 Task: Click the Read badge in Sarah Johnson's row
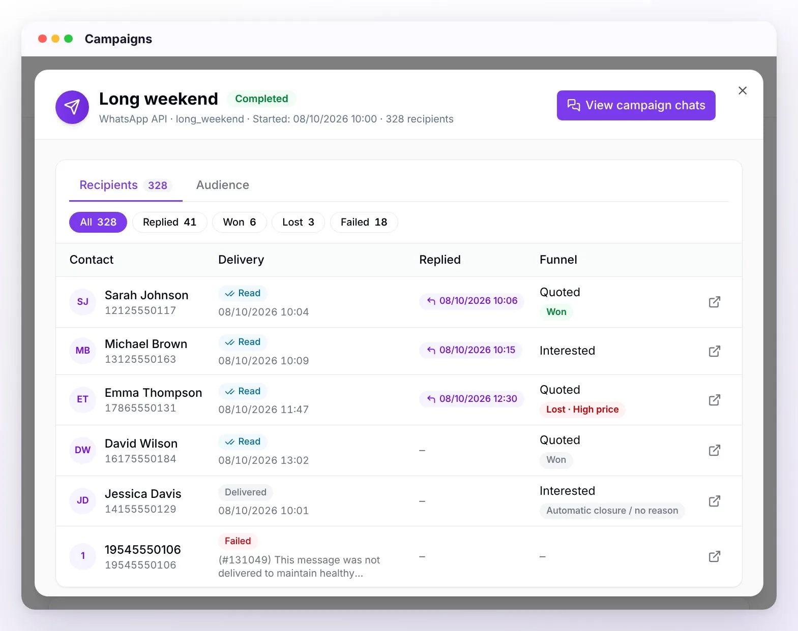point(243,293)
